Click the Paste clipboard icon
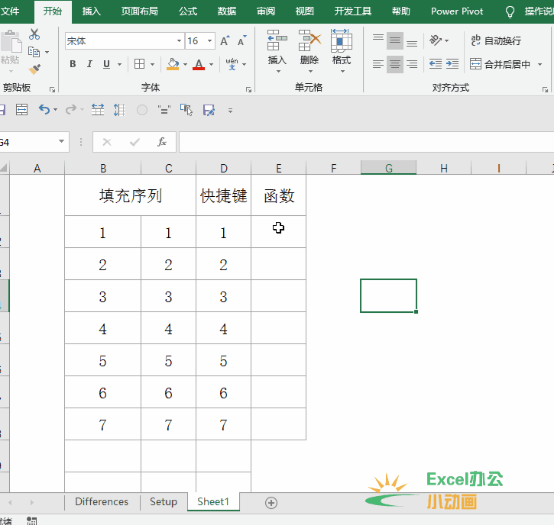 pyautogui.click(x=11, y=42)
